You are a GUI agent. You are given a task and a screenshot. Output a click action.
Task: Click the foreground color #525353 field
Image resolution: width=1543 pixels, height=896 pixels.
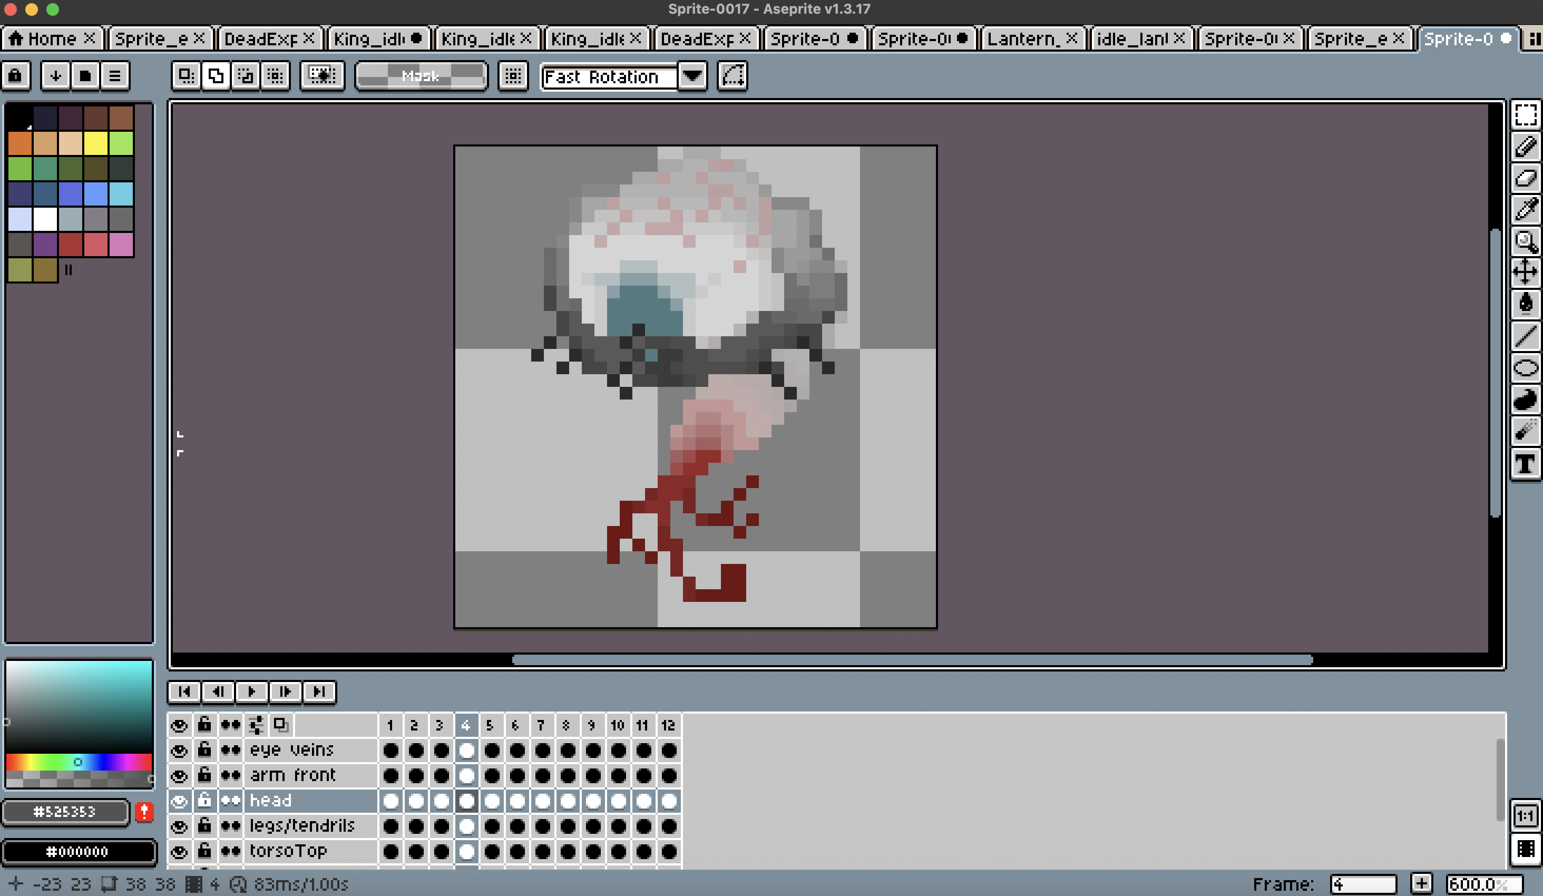pyautogui.click(x=65, y=812)
